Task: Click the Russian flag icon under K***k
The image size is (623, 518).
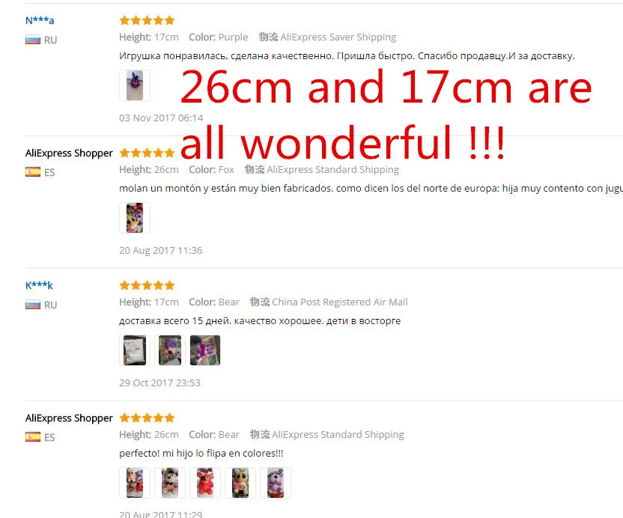Action: click(33, 305)
